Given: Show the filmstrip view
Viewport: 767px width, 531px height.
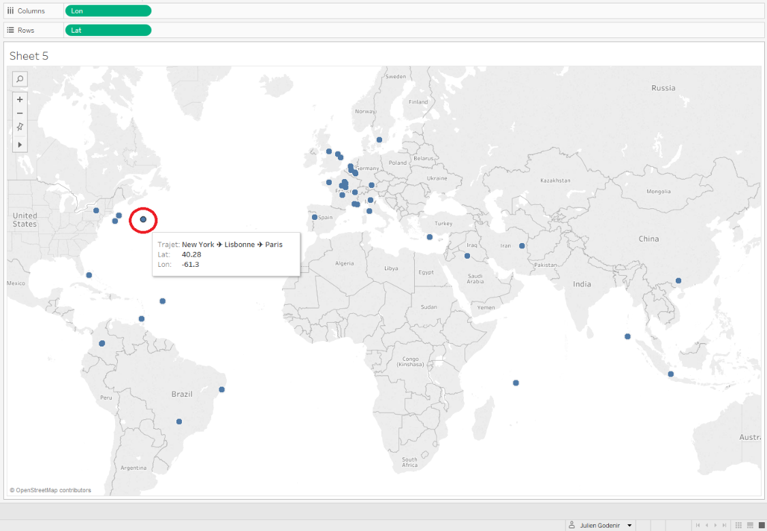Looking at the screenshot, I should pyautogui.click(x=750, y=526).
